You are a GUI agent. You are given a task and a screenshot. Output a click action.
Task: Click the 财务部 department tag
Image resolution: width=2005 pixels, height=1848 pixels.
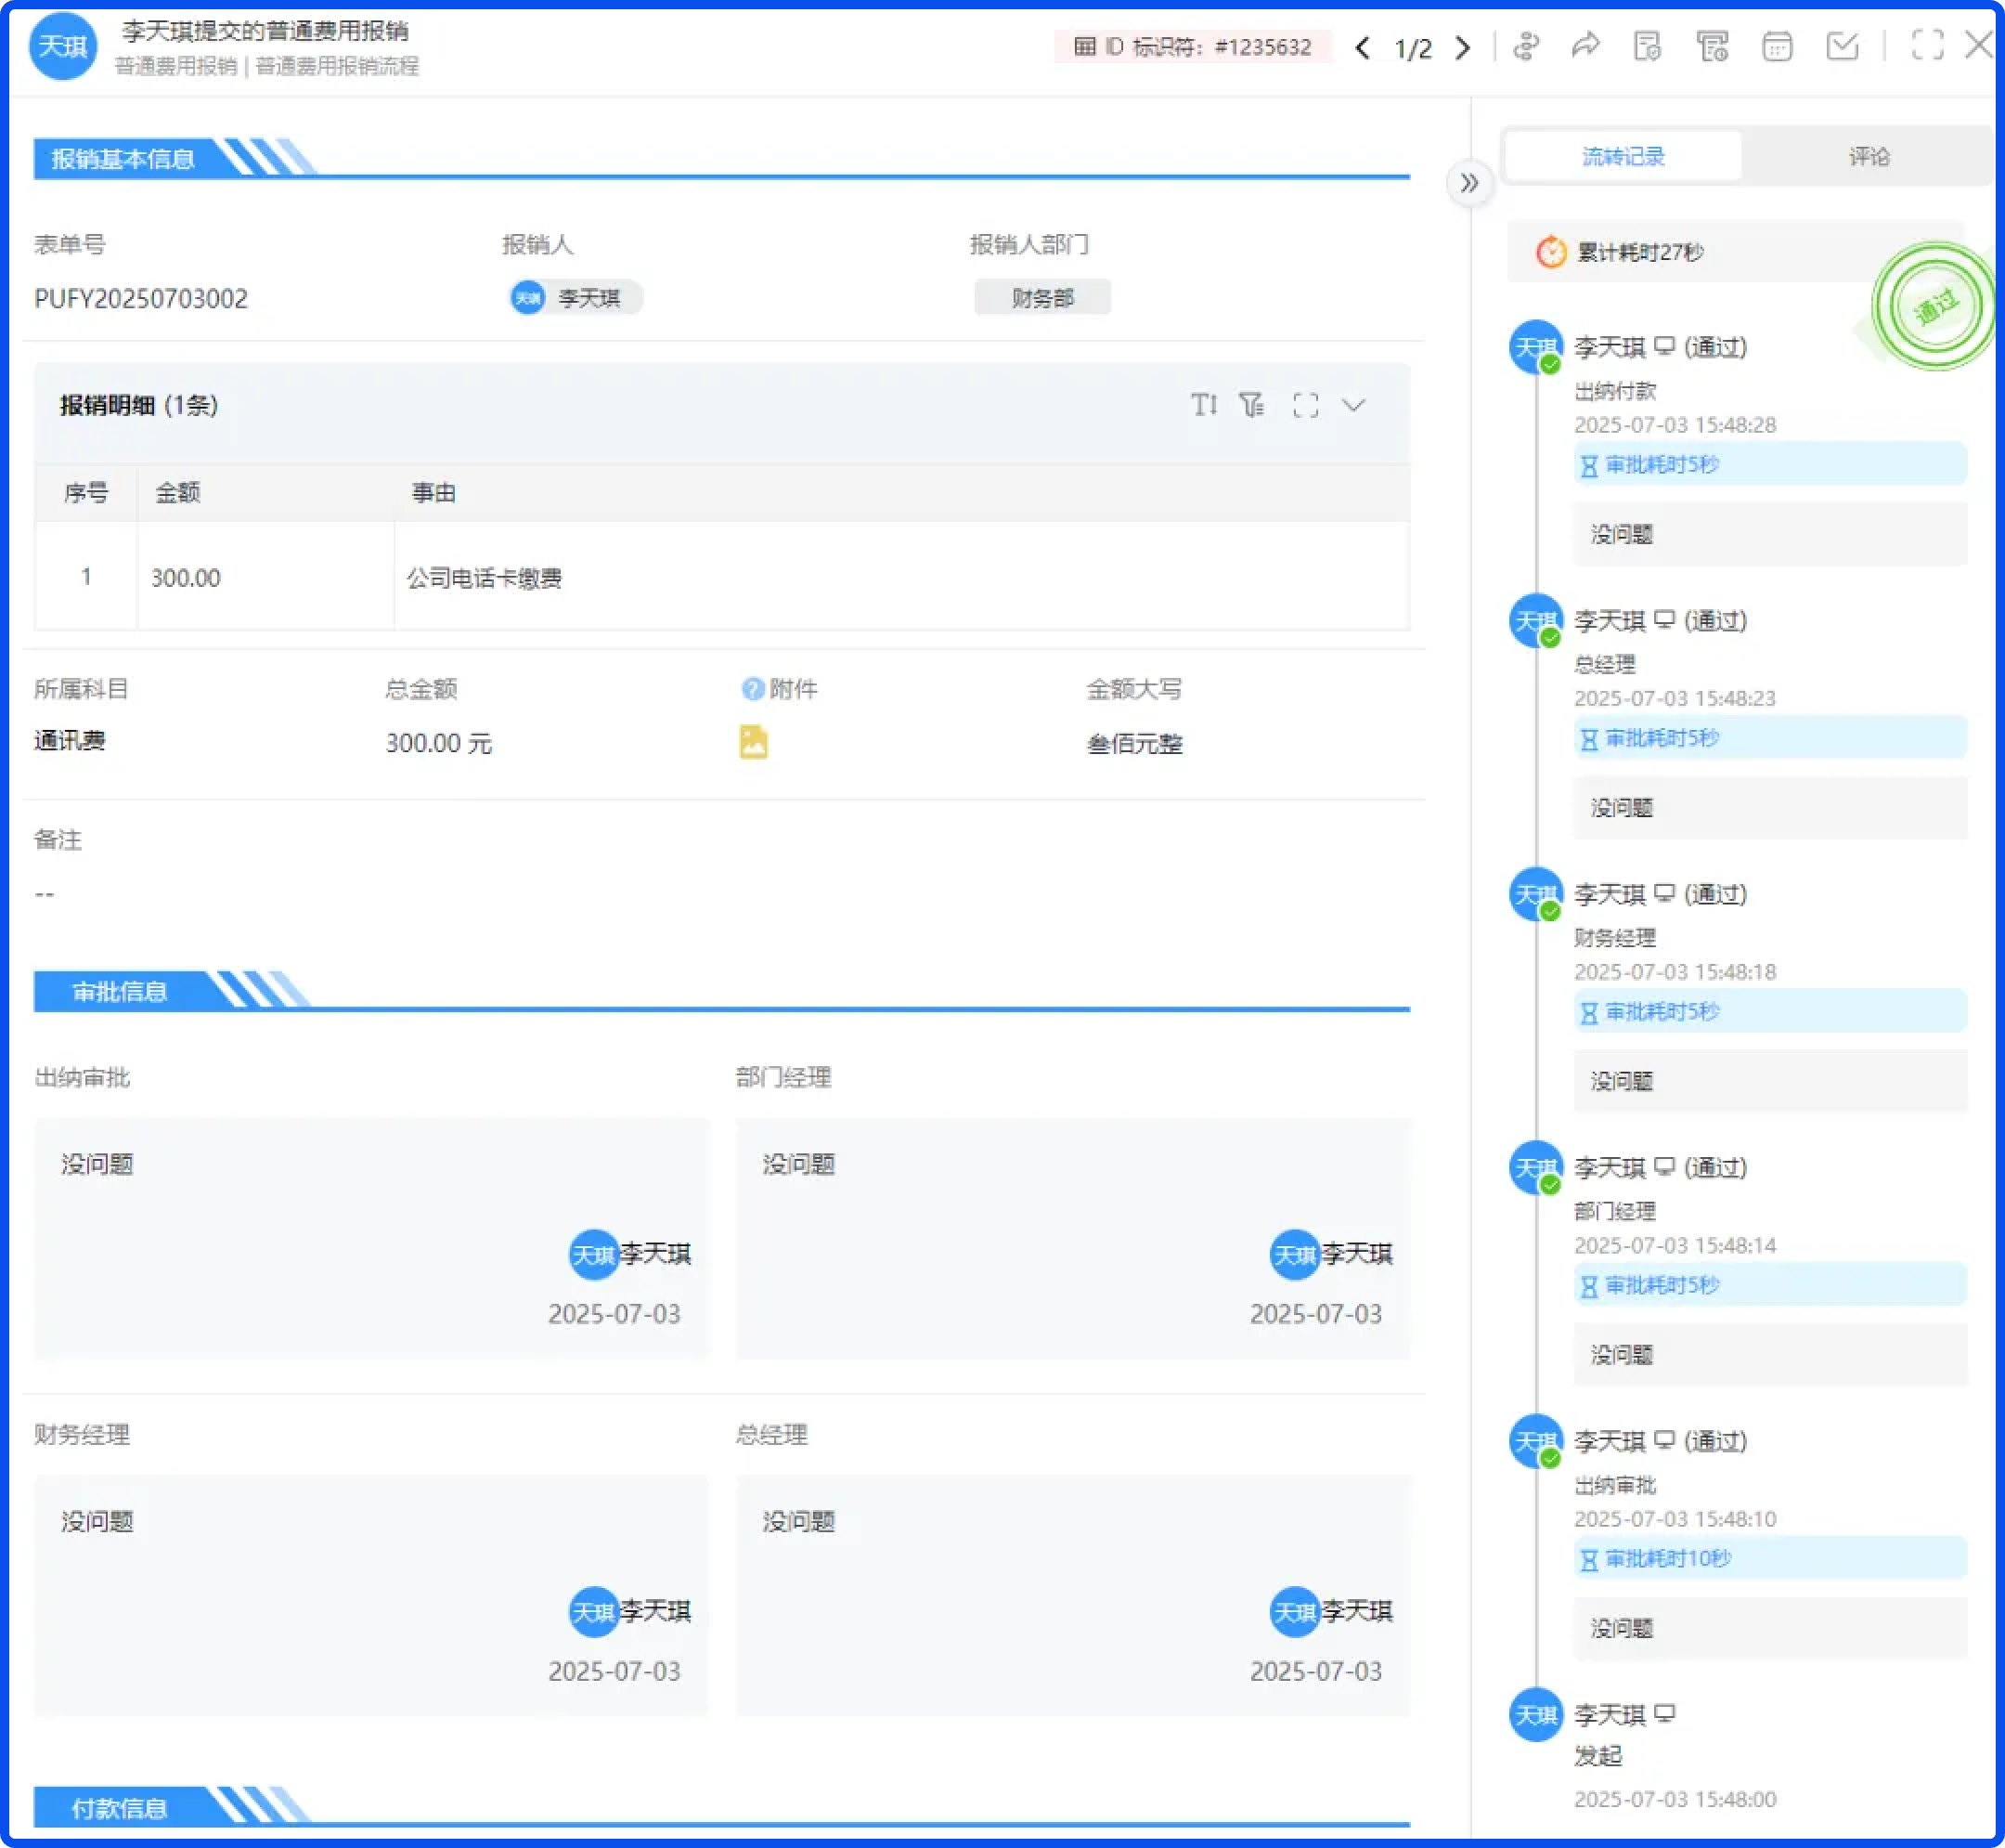point(1041,298)
